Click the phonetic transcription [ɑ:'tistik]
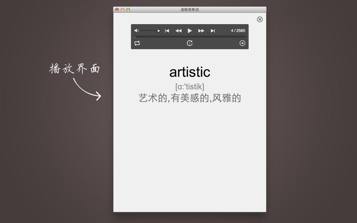The height and width of the screenshot is (223, 357). click(x=190, y=87)
